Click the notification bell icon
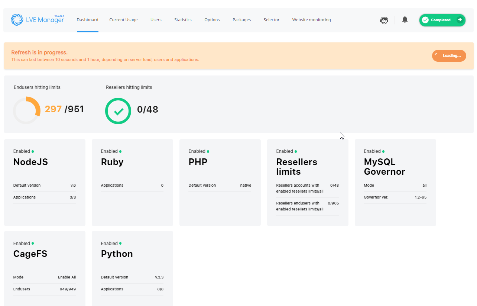The height and width of the screenshot is (306, 477). [405, 19]
